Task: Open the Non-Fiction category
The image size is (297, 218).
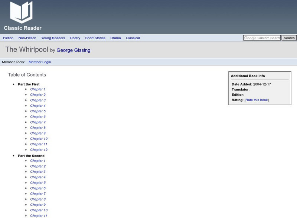Action: click(27, 38)
